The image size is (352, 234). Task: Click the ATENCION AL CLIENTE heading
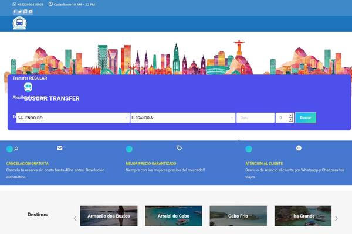(x=264, y=163)
